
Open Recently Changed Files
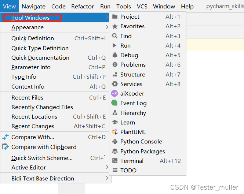point(55,107)
